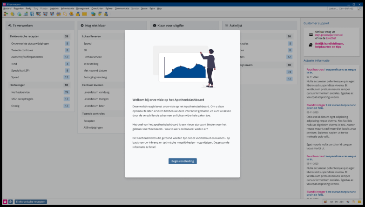Click the person with envelope toolbar icon
The image size is (365, 207).
tap(78, 14)
